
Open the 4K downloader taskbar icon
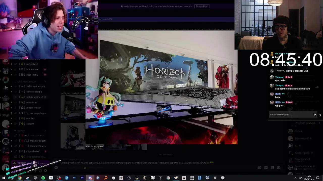[160, 178]
